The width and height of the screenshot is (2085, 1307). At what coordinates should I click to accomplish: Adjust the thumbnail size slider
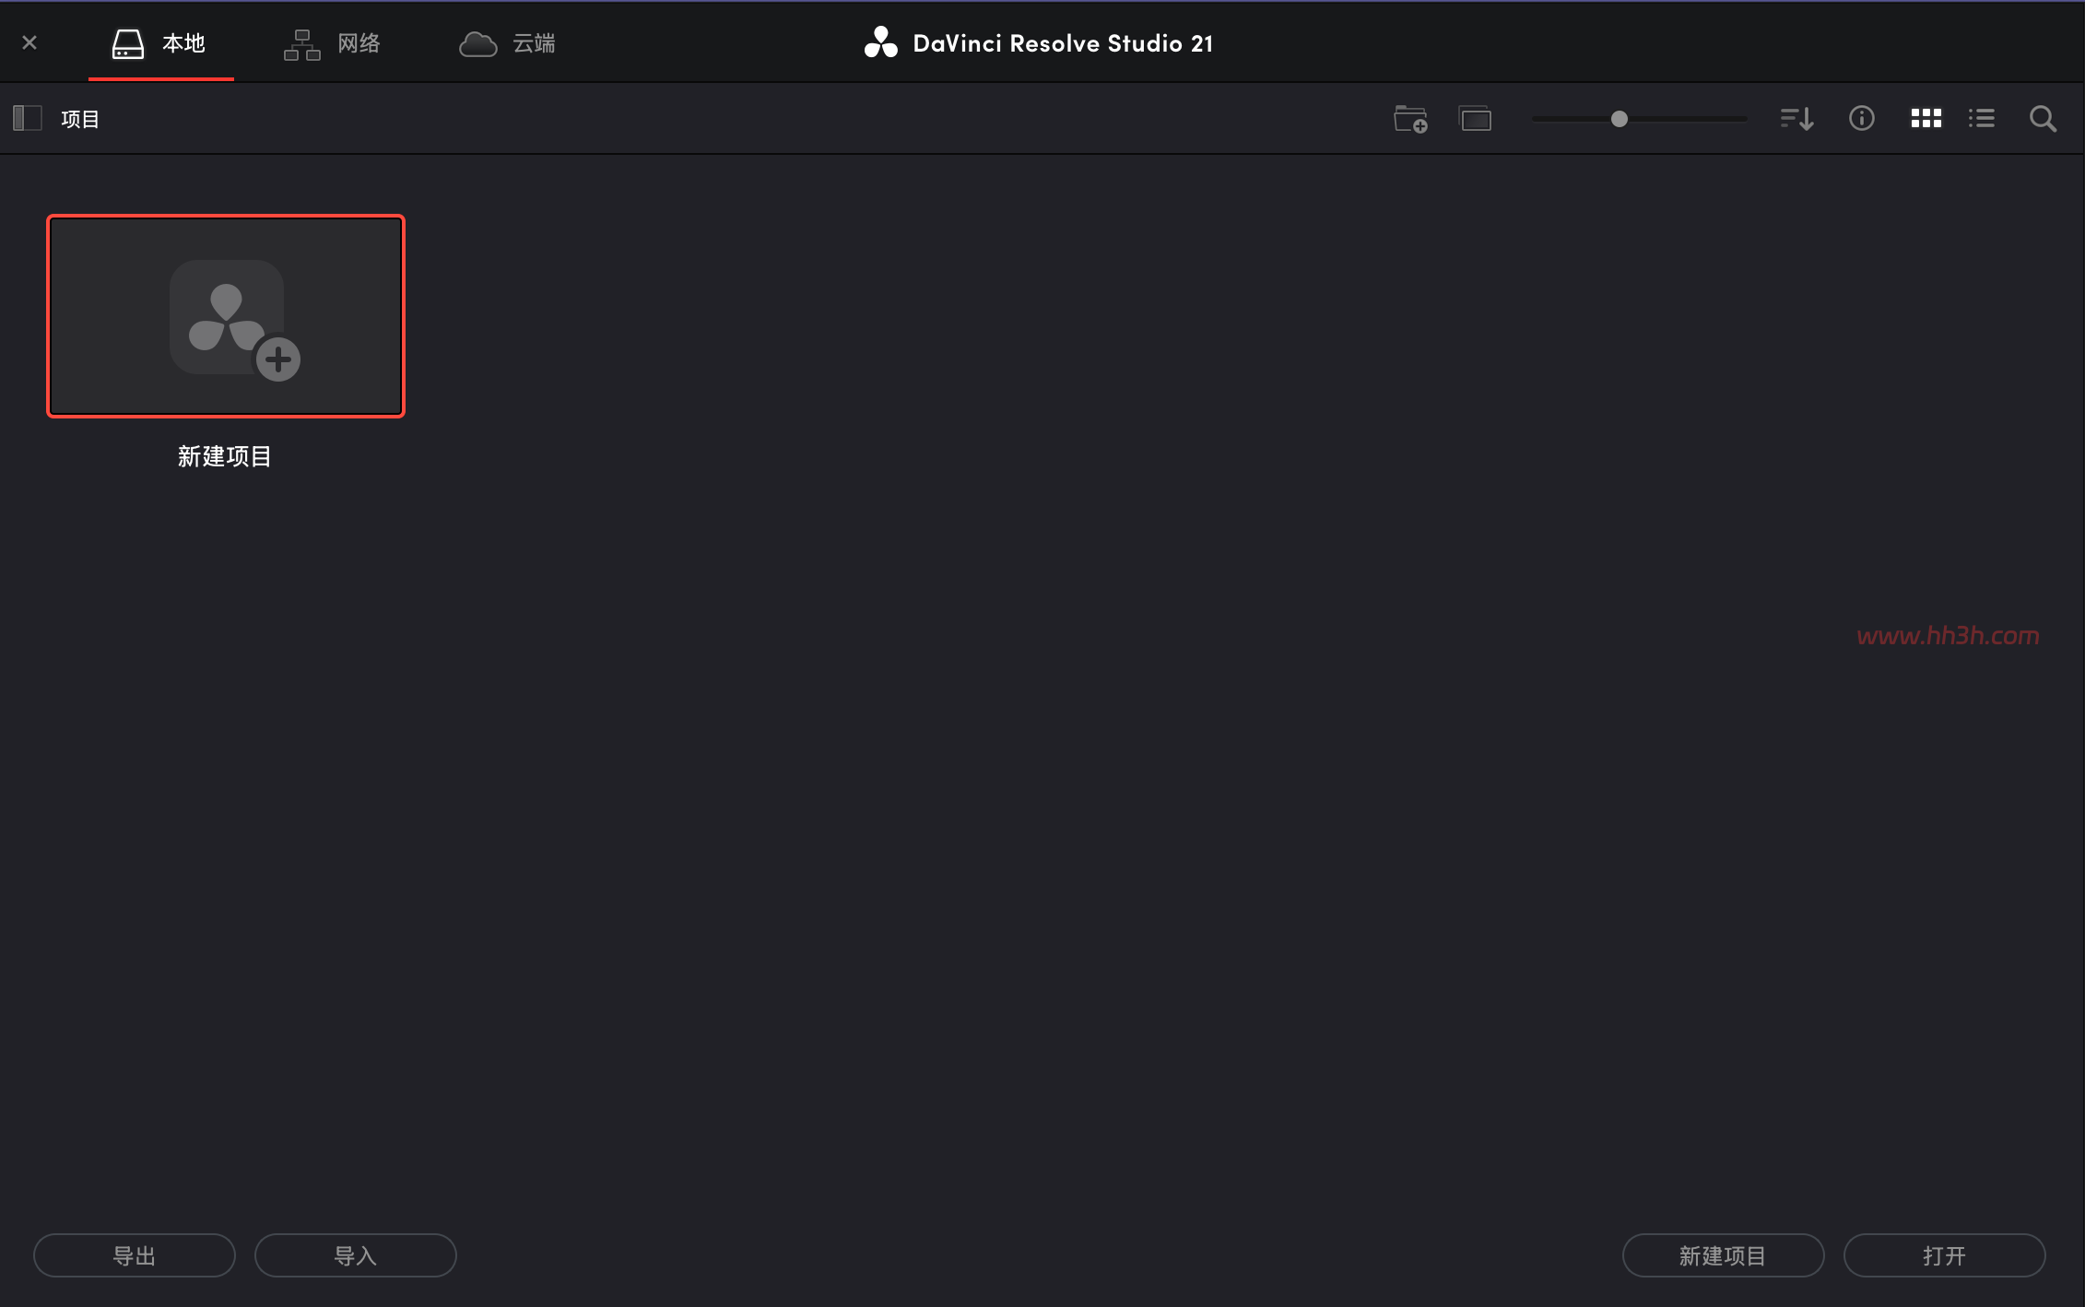click(1619, 119)
